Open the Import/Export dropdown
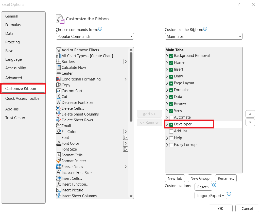The width and height of the screenshot is (260, 214). tap(211, 195)
